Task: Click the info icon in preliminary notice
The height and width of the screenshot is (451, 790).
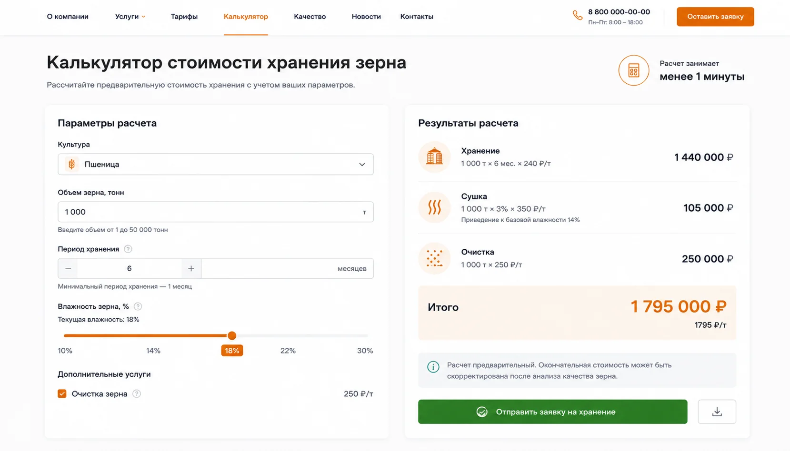Action: click(x=433, y=367)
